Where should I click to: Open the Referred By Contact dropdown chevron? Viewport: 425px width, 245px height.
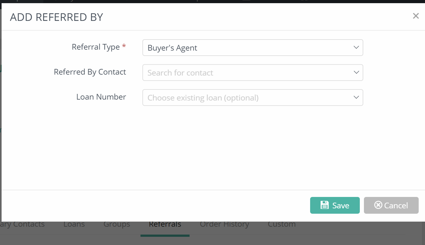356,72
